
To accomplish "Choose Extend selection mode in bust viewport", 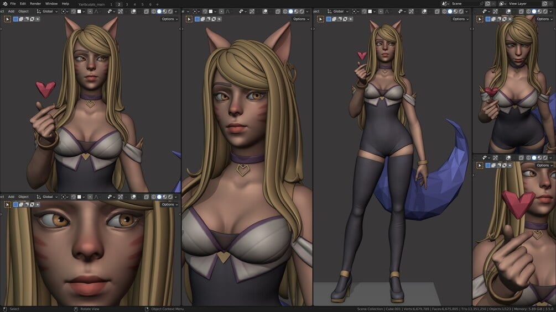I will pos(21,19).
